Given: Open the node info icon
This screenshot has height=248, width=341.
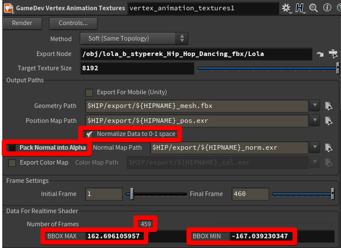Looking at the screenshot, I should (327, 8).
